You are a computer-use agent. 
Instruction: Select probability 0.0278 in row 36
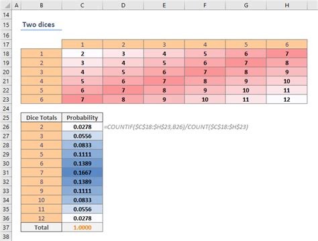83,218
